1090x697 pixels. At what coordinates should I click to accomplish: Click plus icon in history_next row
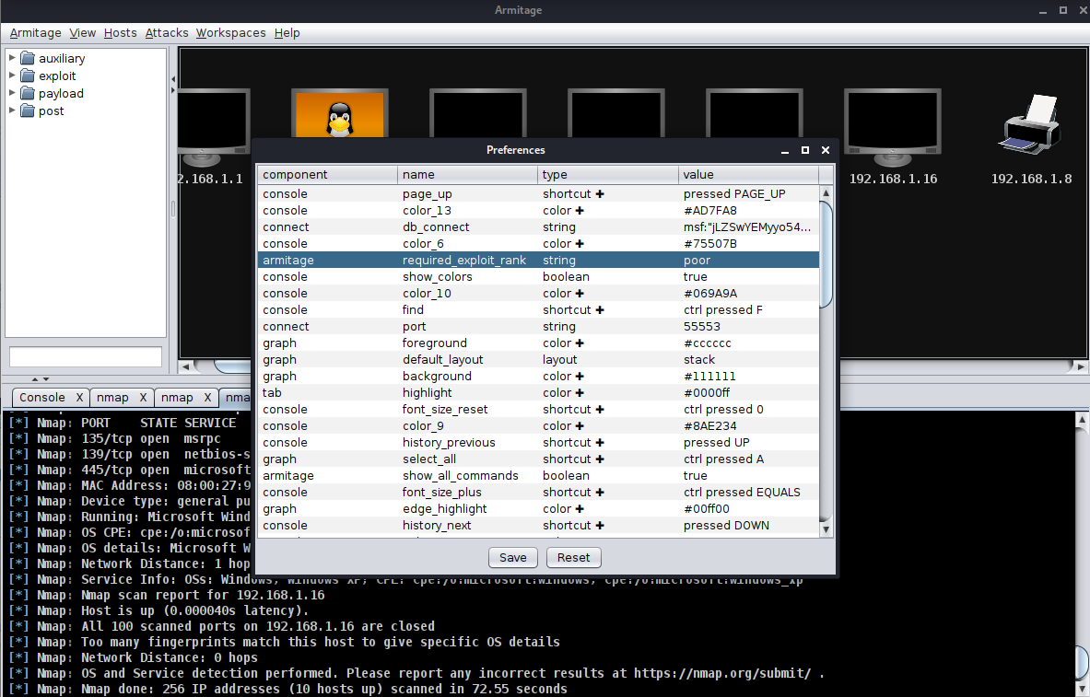(x=600, y=526)
